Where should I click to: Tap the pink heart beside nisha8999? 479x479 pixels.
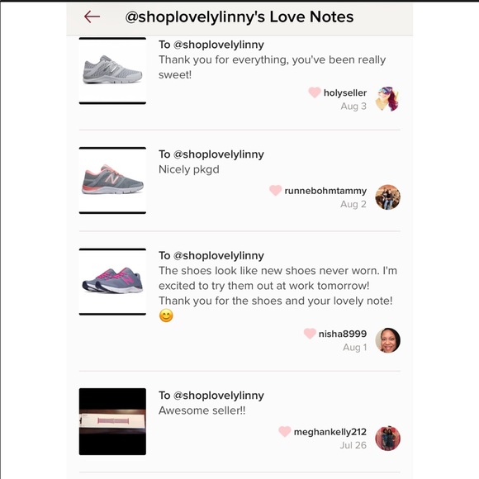point(310,334)
